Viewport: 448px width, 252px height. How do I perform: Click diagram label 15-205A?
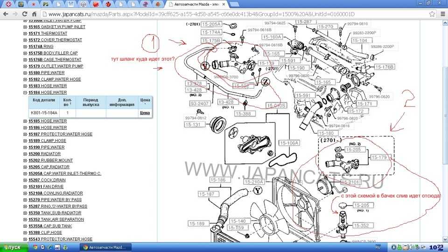[x=211, y=24]
